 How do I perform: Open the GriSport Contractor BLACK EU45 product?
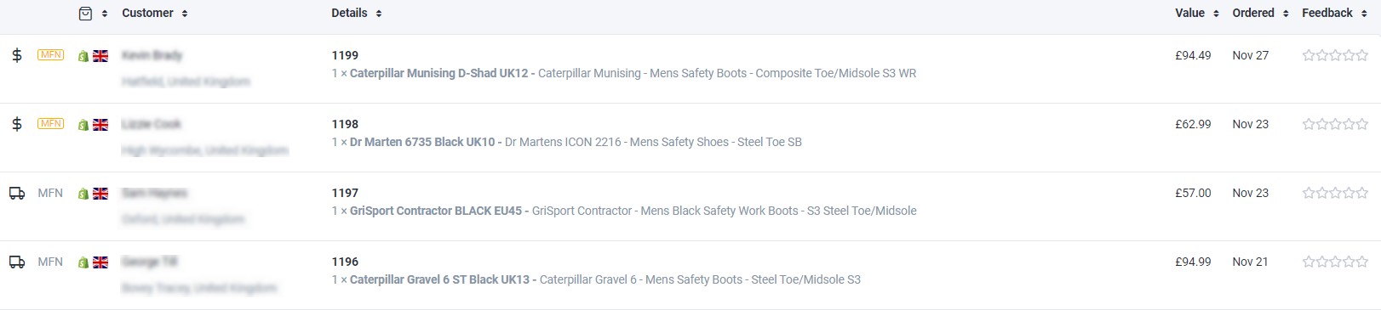[x=436, y=211]
